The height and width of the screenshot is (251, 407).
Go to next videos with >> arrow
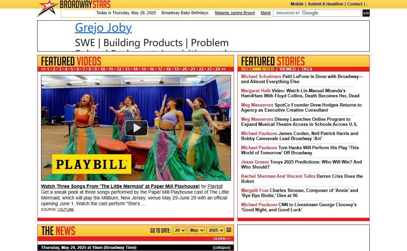pyautogui.click(x=223, y=69)
